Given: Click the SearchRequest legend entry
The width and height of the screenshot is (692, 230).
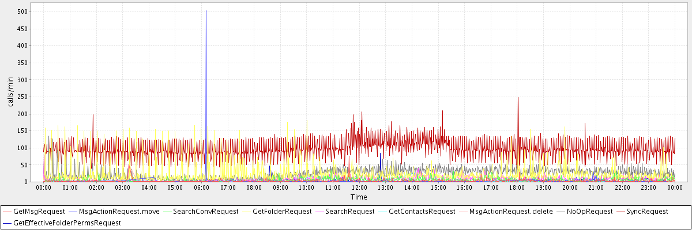Looking at the screenshot, I should point(349,212).
